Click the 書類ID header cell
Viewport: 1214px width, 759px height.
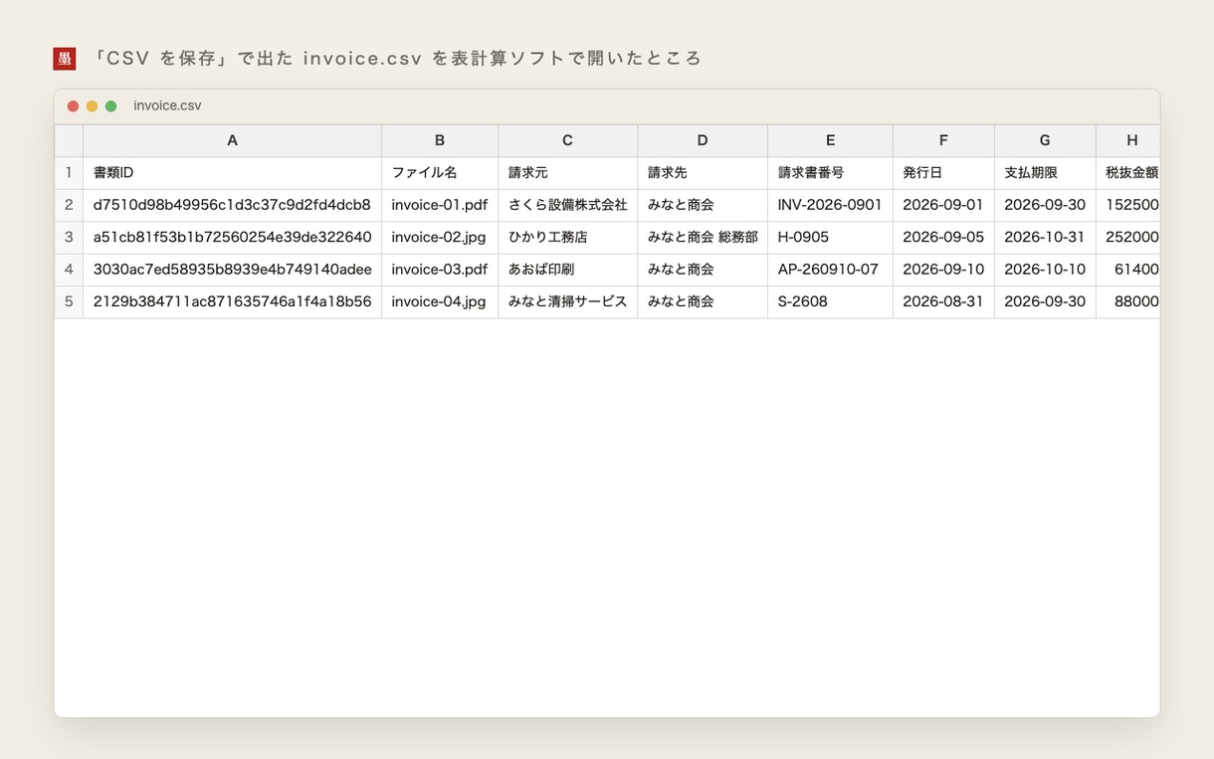pyautogui.click(x=232, y=173)
